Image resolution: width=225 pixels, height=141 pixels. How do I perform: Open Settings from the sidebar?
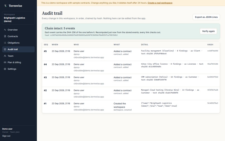tap(18, 69)
